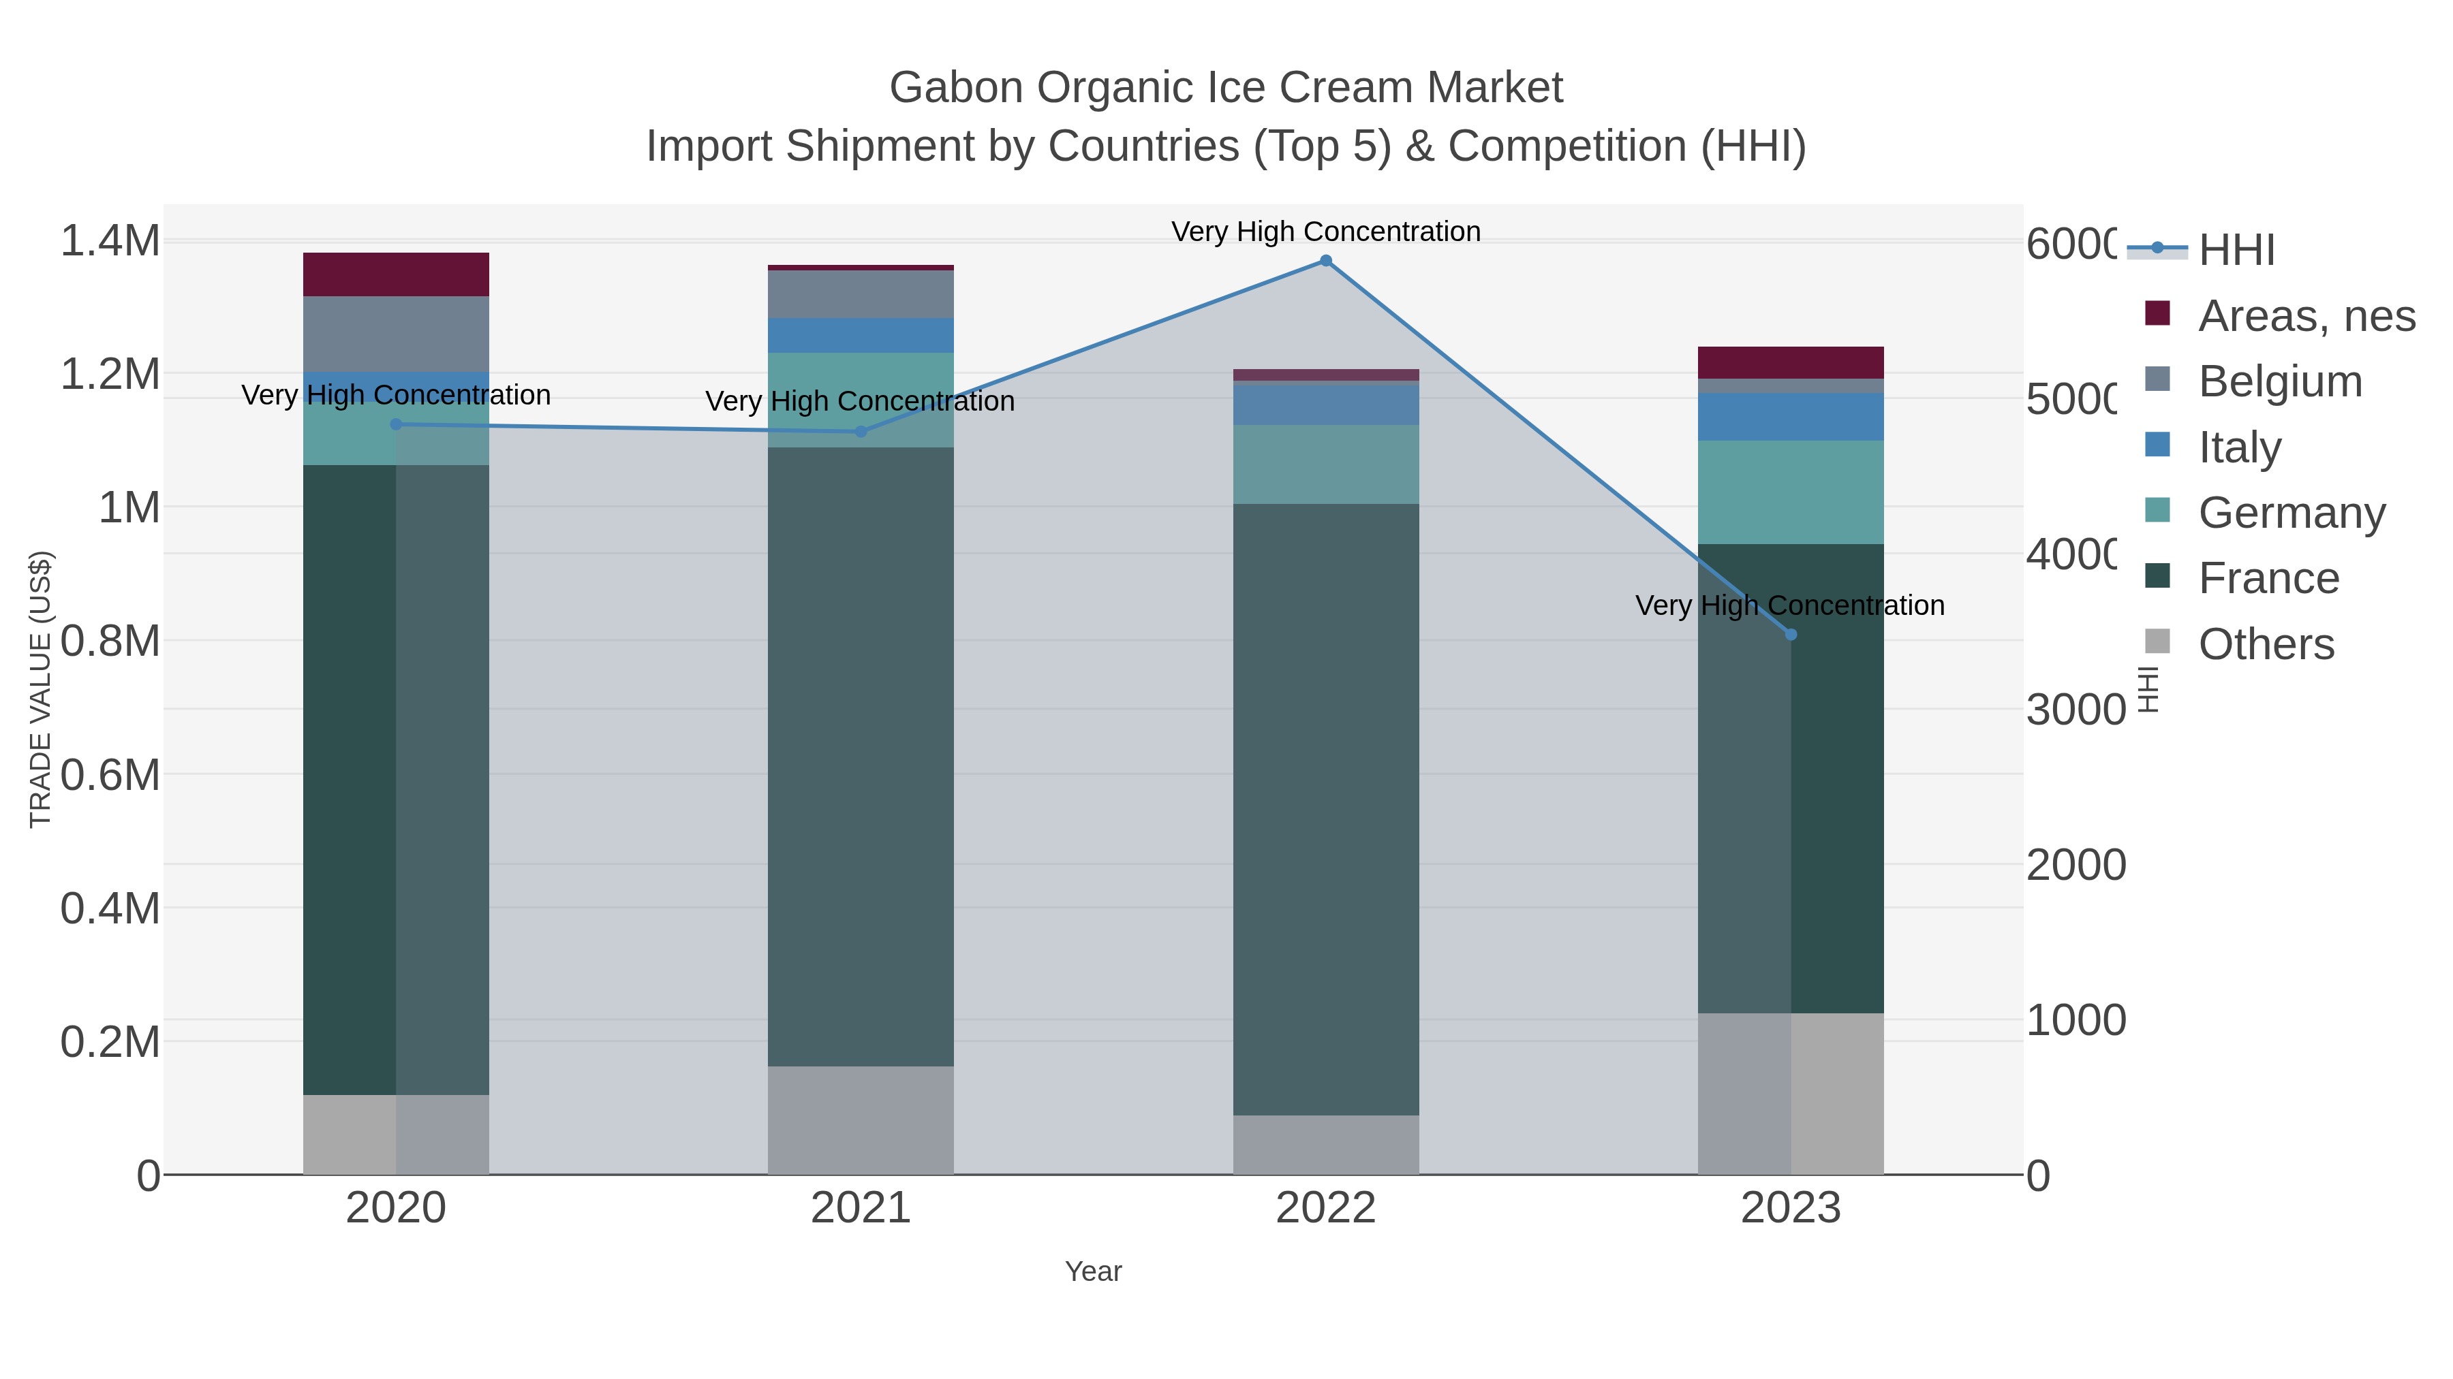Click the 2022 x-axis label

tap(1325, 1209)
